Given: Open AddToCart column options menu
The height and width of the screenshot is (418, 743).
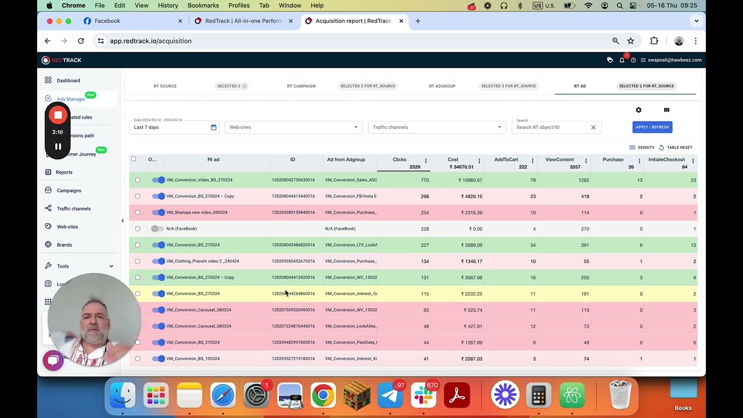Looking at the screenshot, I should point(532,161).
